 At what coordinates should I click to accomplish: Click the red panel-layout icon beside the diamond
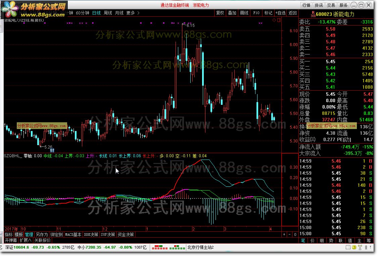tap(279, 20)
